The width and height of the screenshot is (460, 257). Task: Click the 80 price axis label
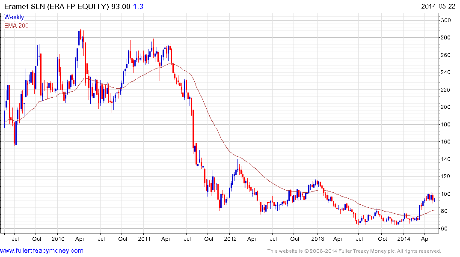tap(444, 211)
